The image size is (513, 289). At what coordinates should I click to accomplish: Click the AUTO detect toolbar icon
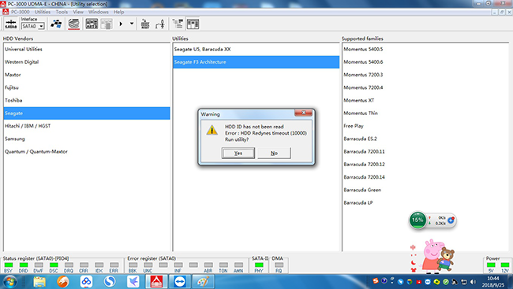(x=92, y=24)
